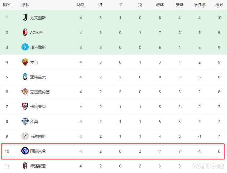Click the Roma club crest icon

(25, 62)
